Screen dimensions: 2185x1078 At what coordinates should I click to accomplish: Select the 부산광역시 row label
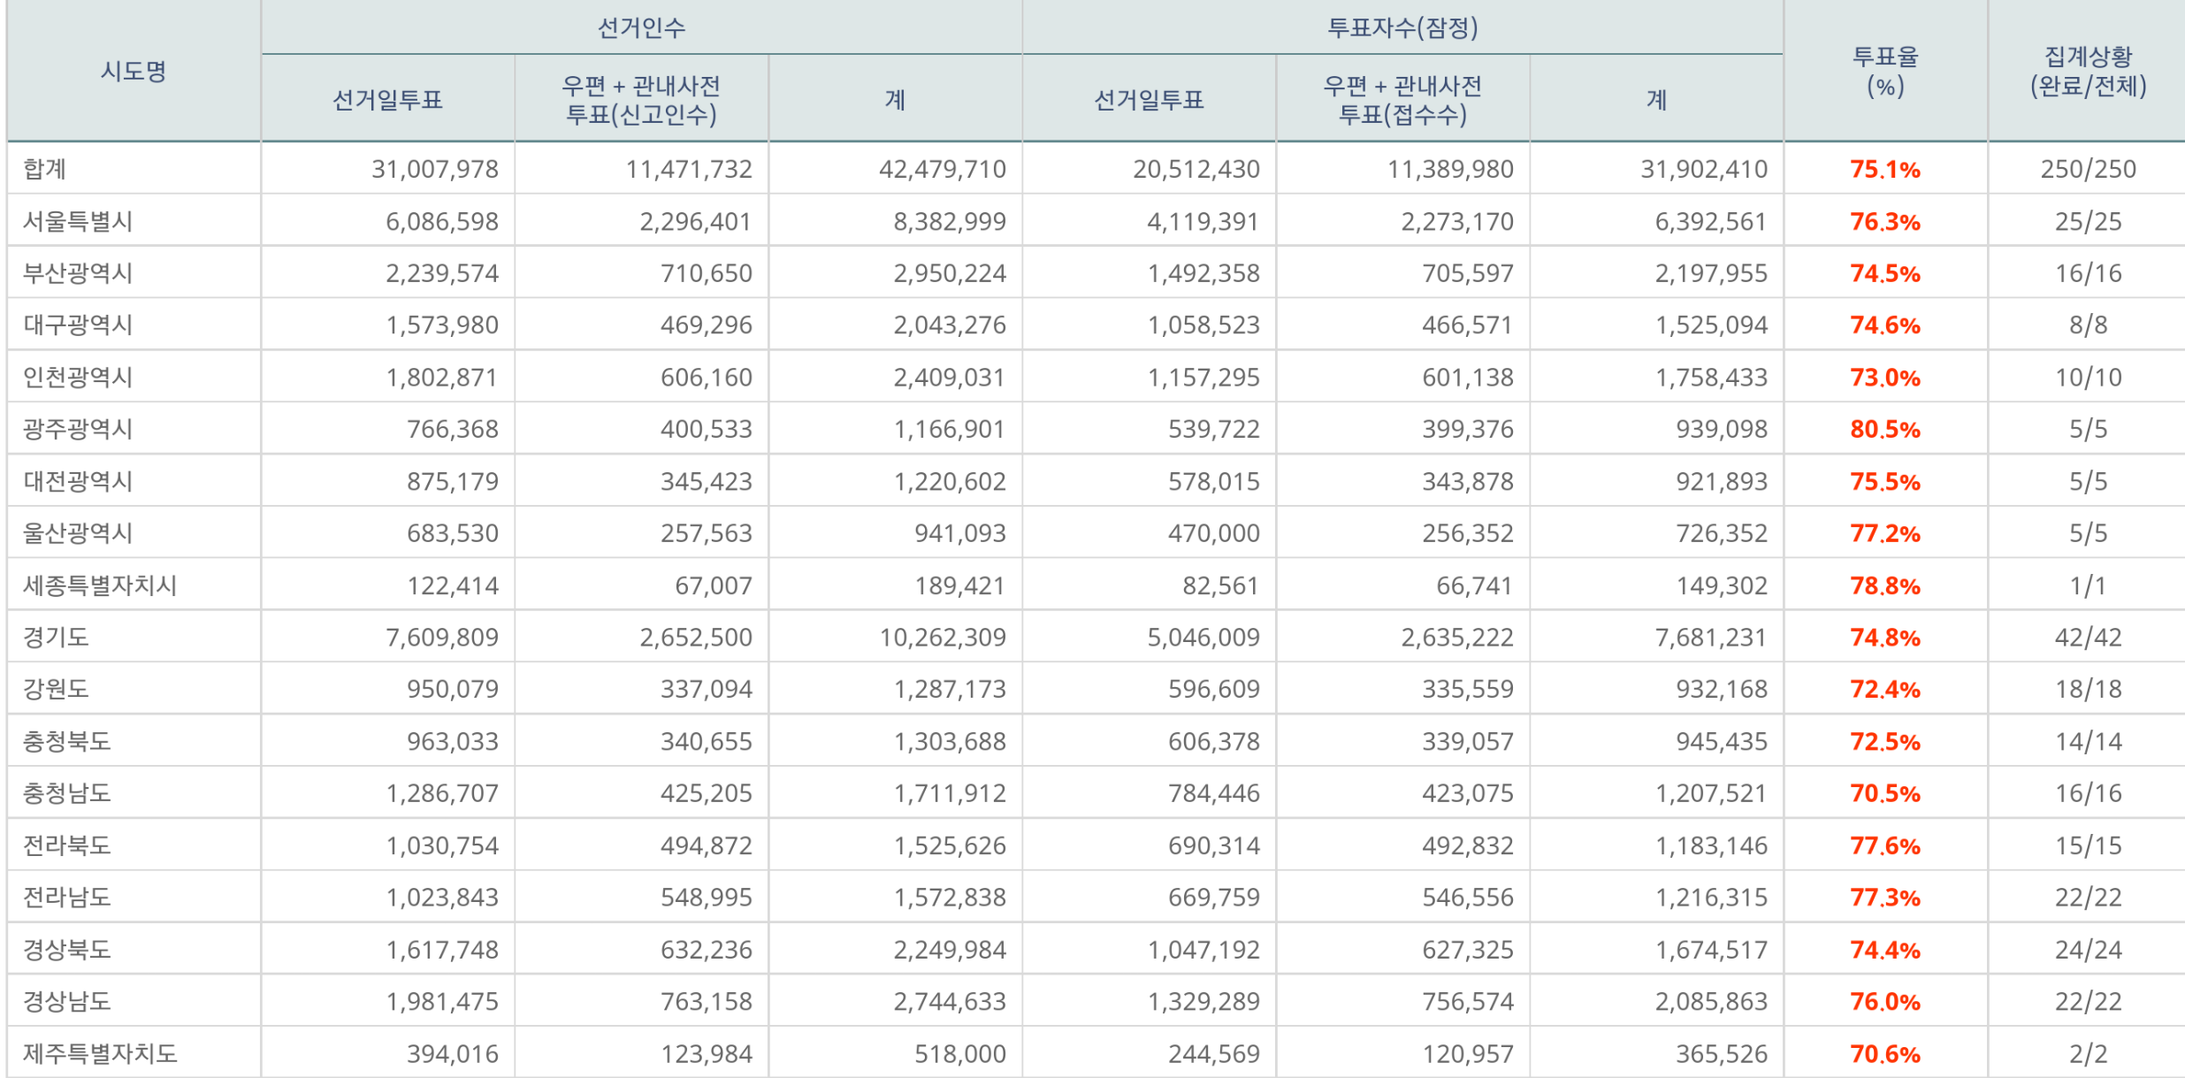(x=78, y=273)
